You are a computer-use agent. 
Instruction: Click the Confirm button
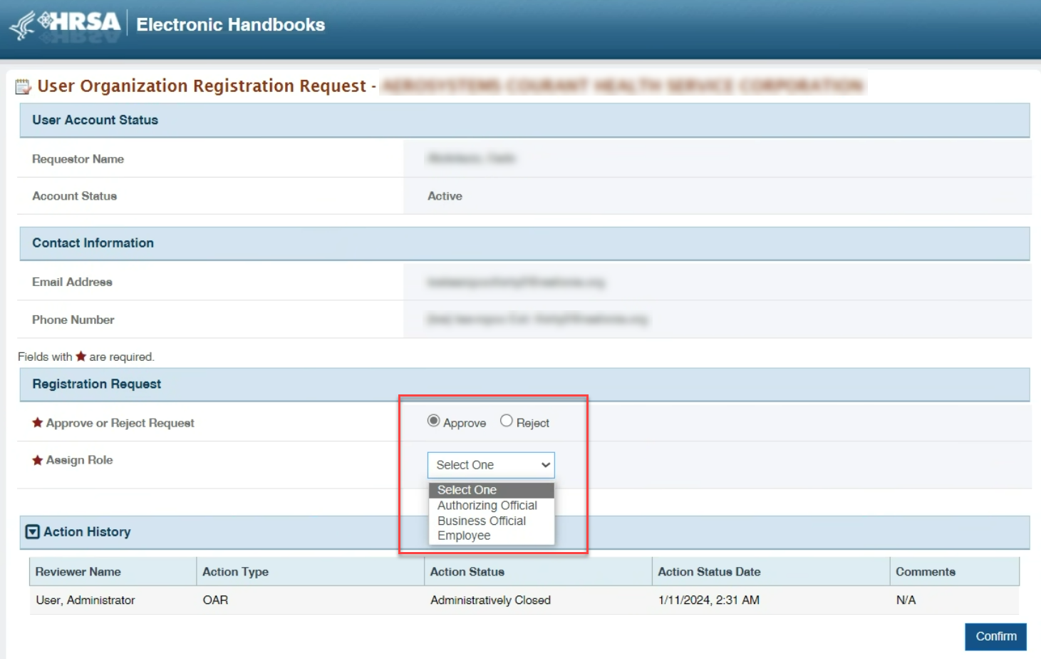(996, 636)
